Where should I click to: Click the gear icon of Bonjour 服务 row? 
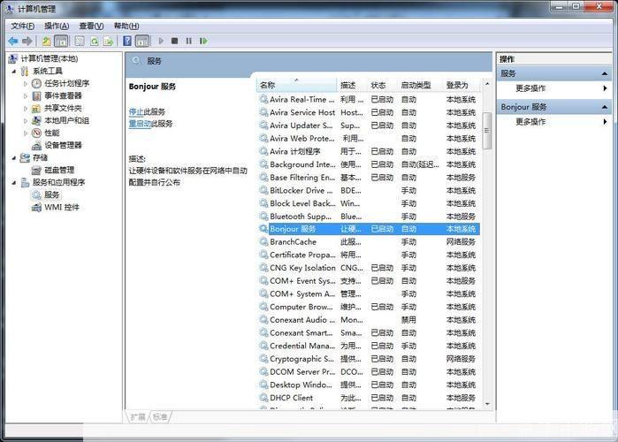click(263, 228)
